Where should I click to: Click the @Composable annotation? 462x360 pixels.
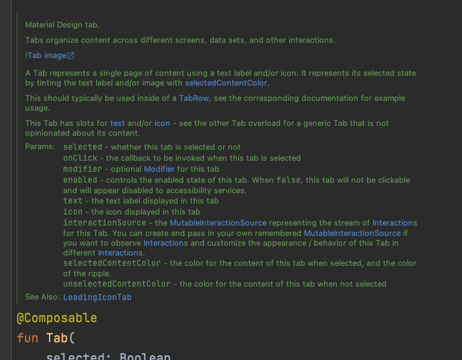tap(57, 318)
